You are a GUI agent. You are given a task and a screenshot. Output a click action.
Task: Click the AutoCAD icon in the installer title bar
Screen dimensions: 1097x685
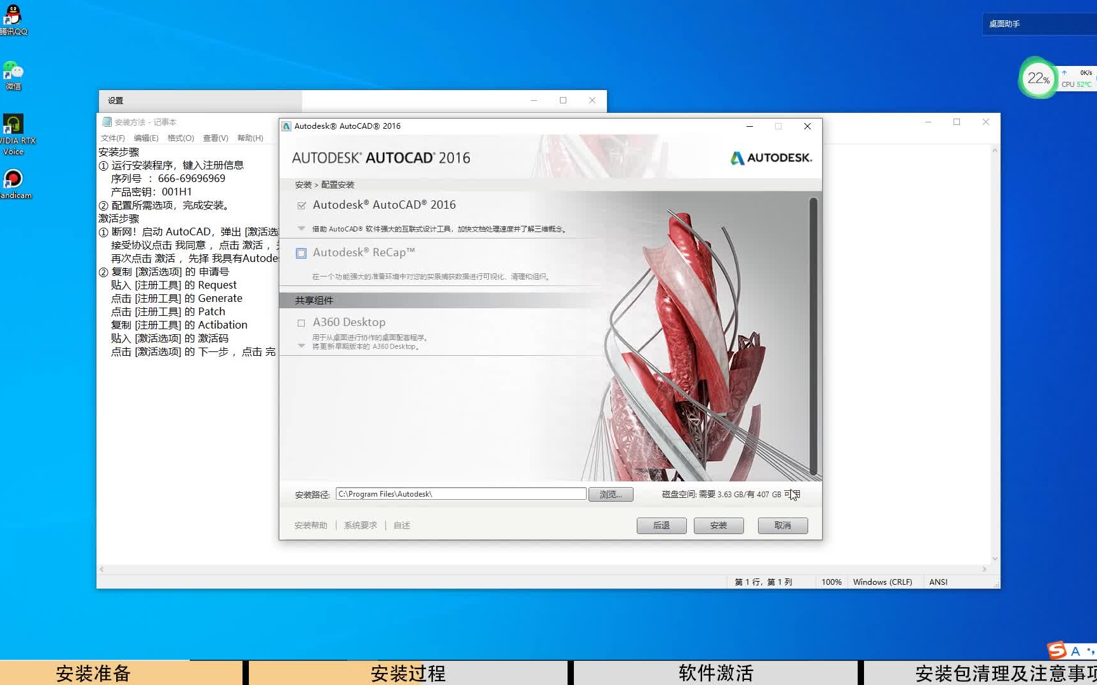click(286, 126)
